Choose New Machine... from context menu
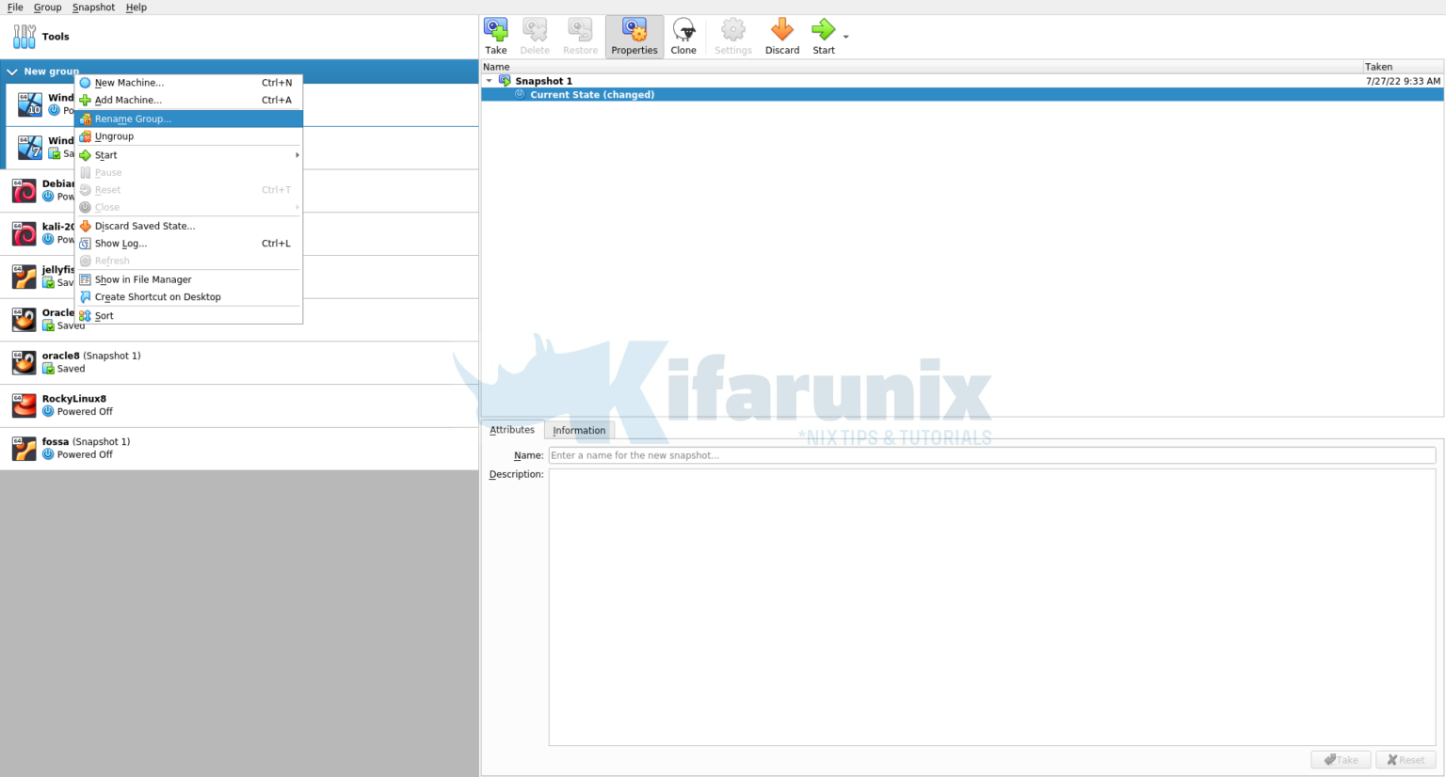This screenshot has height=777, width=1446. coord(188,83)
